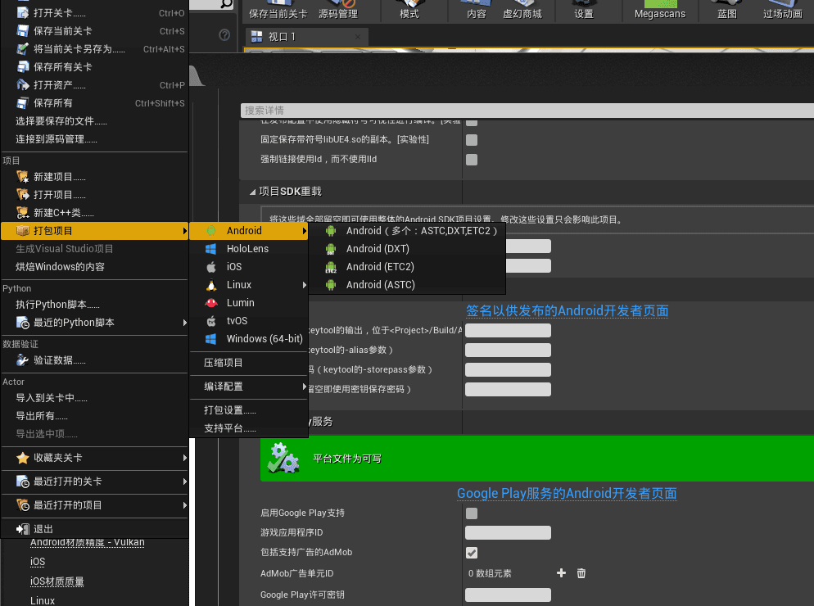The image size is (814, 606).
Task: Click Cook Content for Windows
Action: click(94, 267)
